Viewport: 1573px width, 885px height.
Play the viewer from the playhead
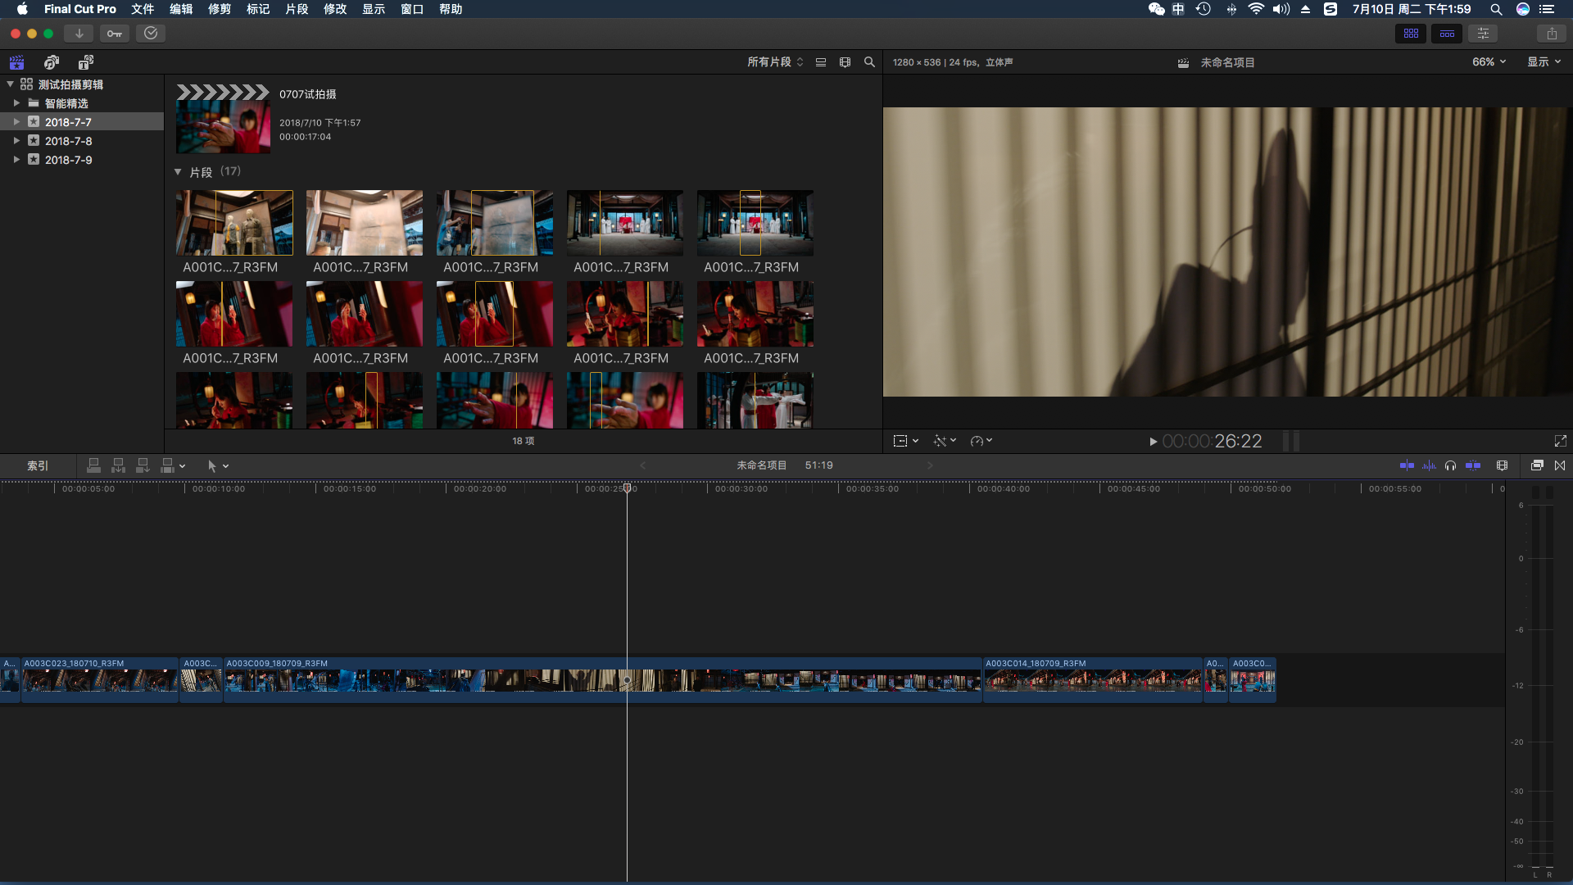1153,442
